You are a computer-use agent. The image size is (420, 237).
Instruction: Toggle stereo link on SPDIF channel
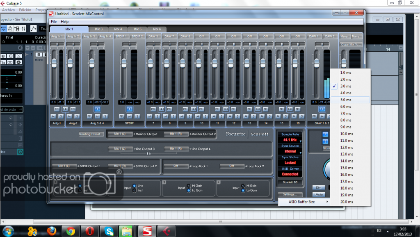coord(130,109)
